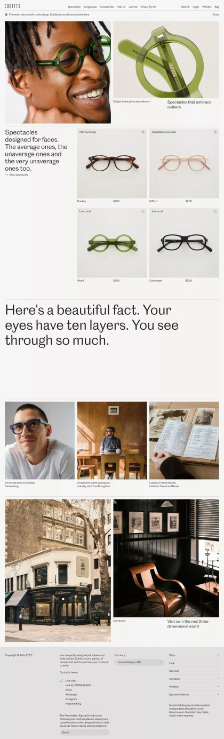Viewport: 224px width, 739px height.
Task: Close the announcement banner
Action: [215, 15]
